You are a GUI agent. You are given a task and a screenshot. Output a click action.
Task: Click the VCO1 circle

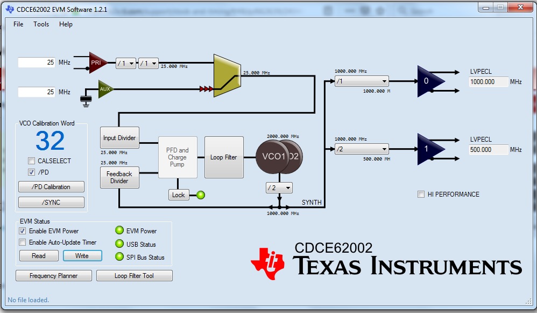[272, 157]
